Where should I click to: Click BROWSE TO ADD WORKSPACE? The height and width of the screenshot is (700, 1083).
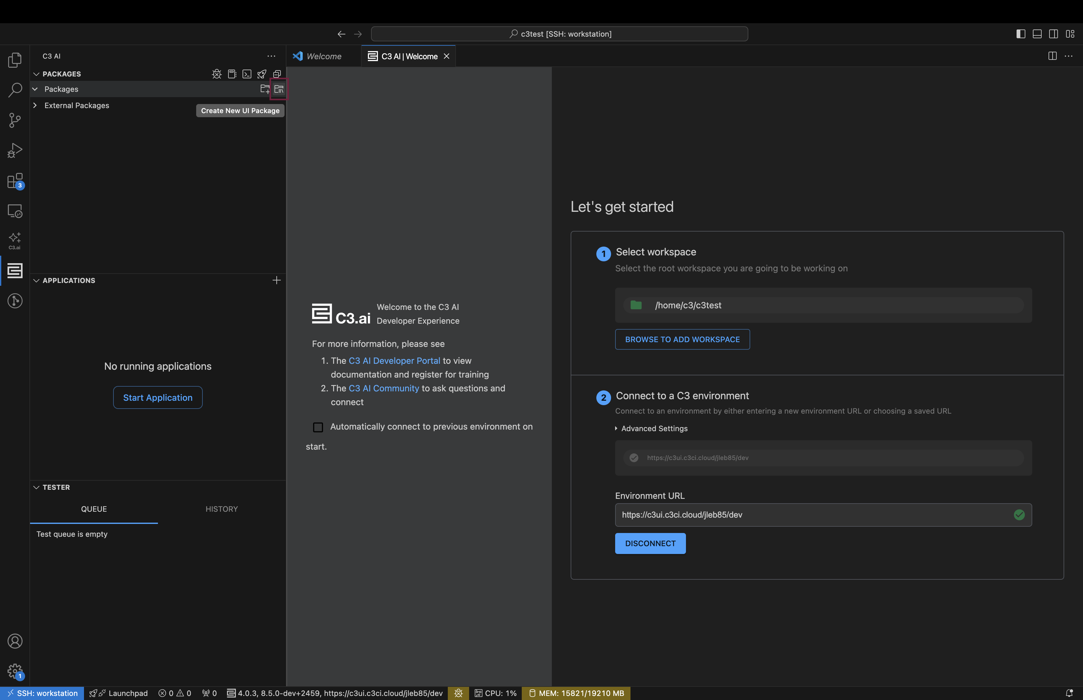(682, 339)
